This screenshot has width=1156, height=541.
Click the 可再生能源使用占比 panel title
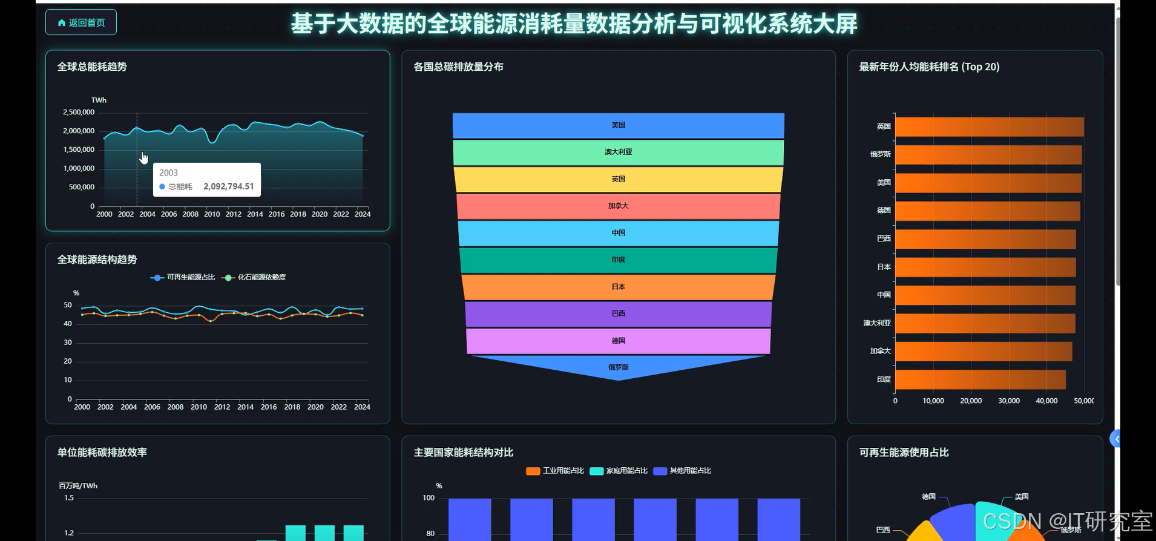[904, 453]
